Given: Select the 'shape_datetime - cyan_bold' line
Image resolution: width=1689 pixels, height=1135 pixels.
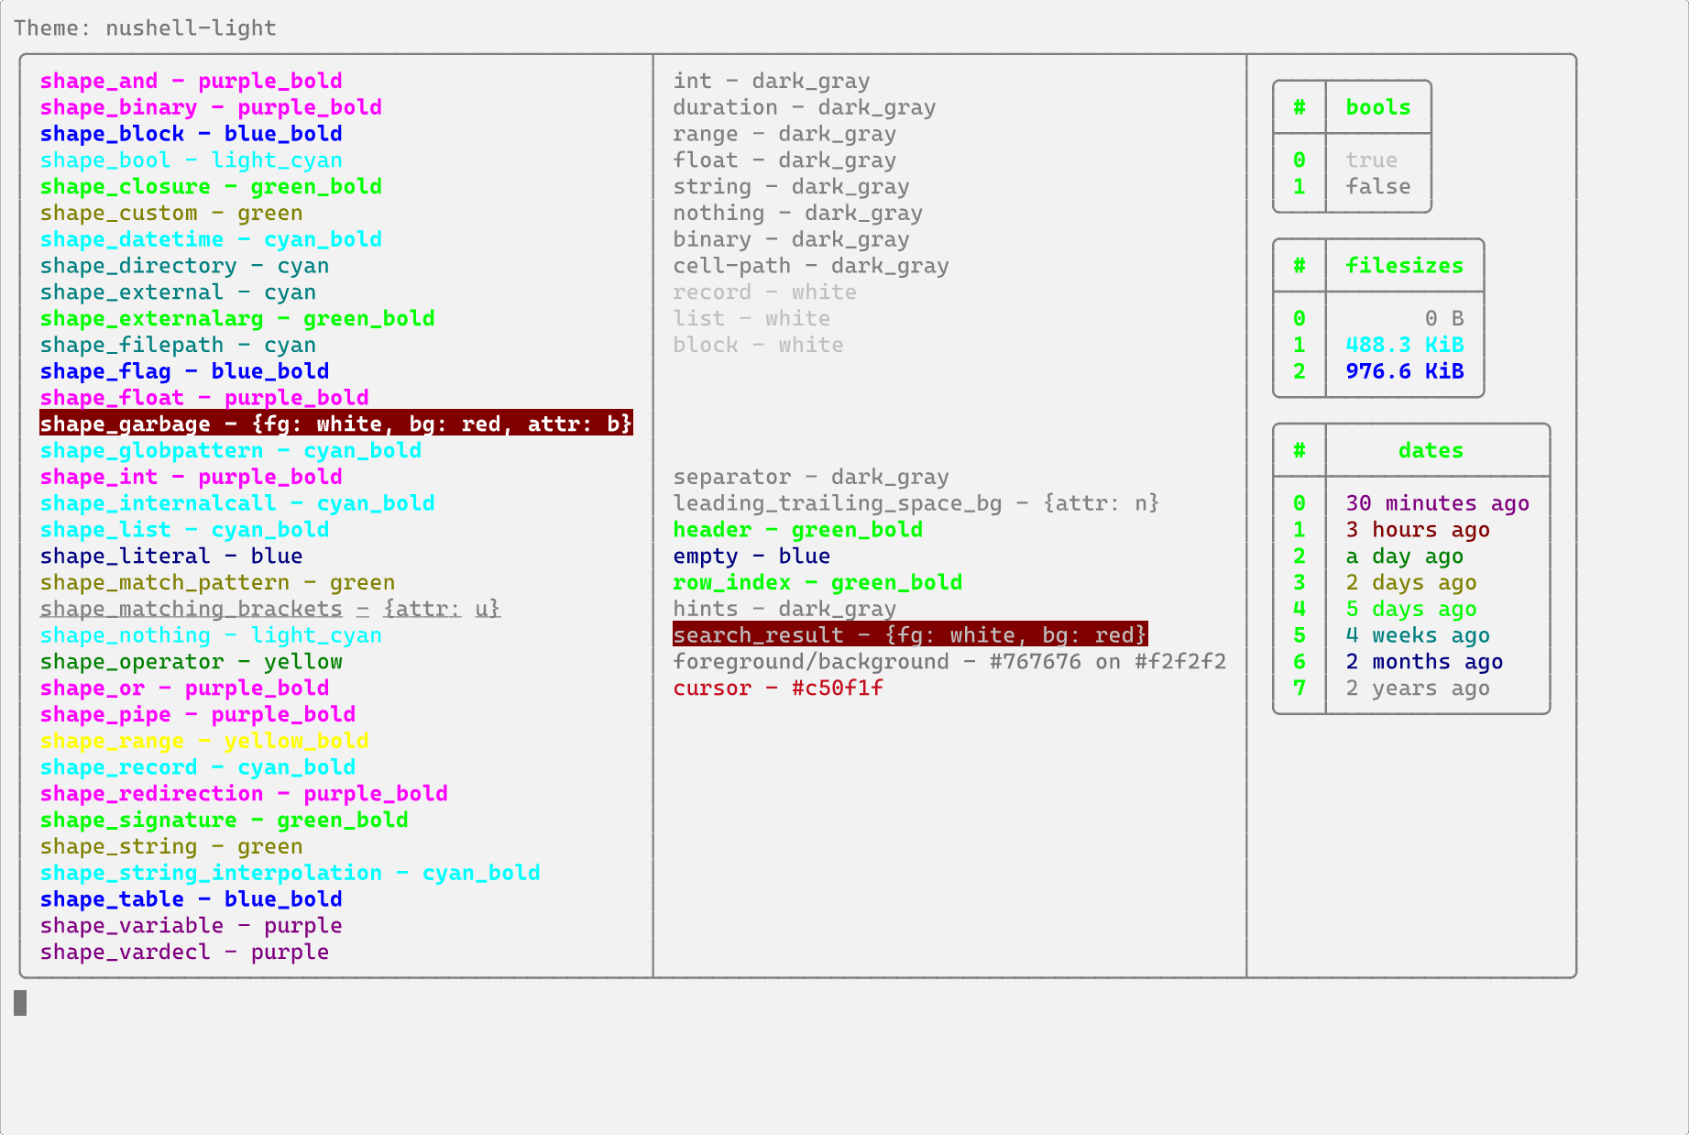Looking at the screenshot, I should (211, 239).
